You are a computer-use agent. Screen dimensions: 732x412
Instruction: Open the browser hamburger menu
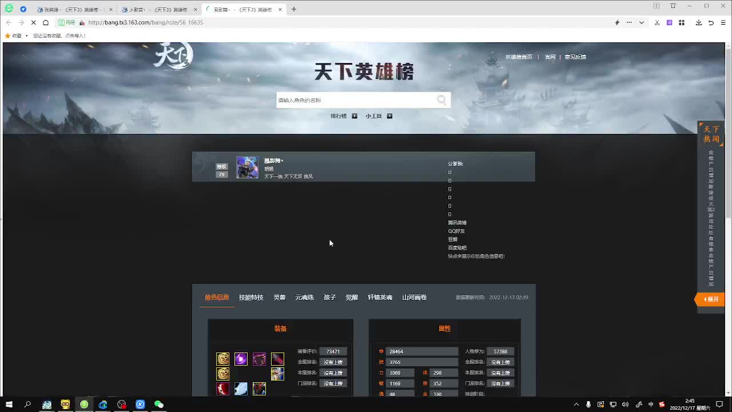click(x=723, y=22)
